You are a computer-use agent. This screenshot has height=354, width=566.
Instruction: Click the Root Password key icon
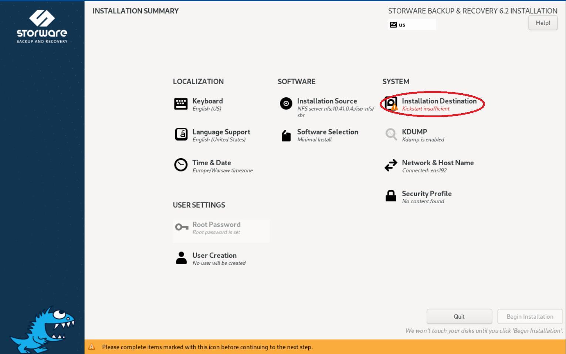(x=182, y=227)
